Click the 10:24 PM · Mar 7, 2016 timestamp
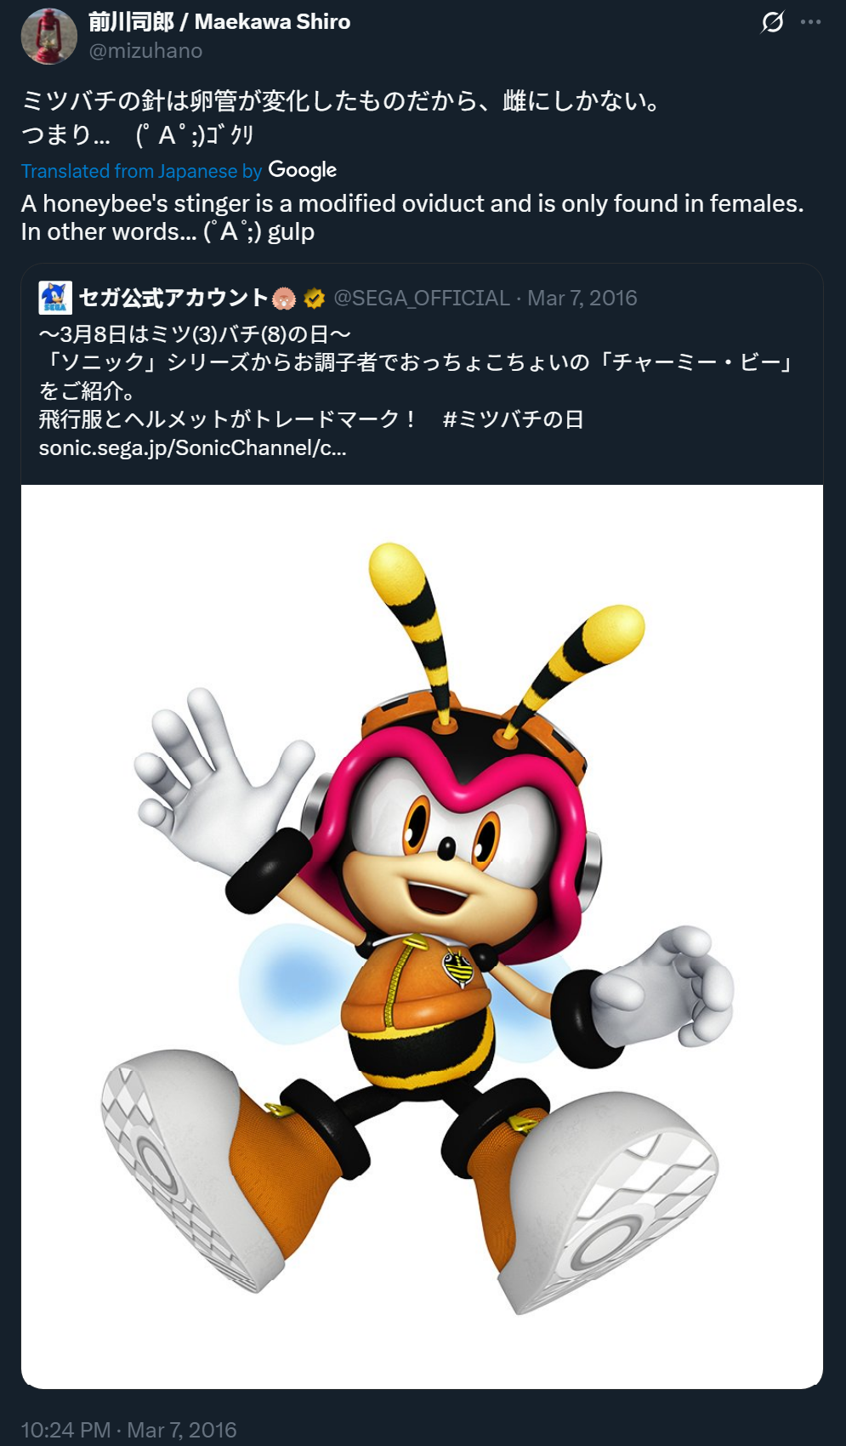Viewport: 846px width, 1446px height. pos(128,1430)
